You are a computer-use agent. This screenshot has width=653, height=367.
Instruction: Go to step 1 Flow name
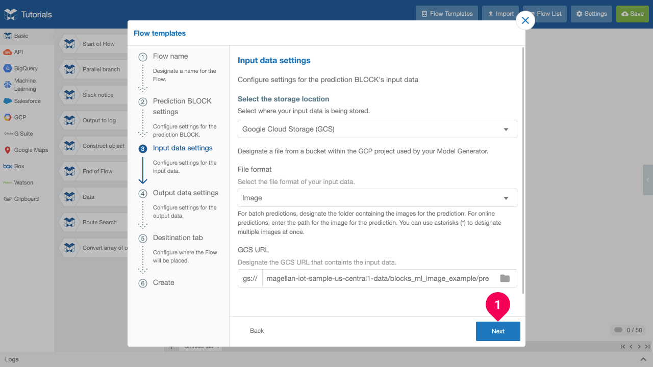click(170, 56)
